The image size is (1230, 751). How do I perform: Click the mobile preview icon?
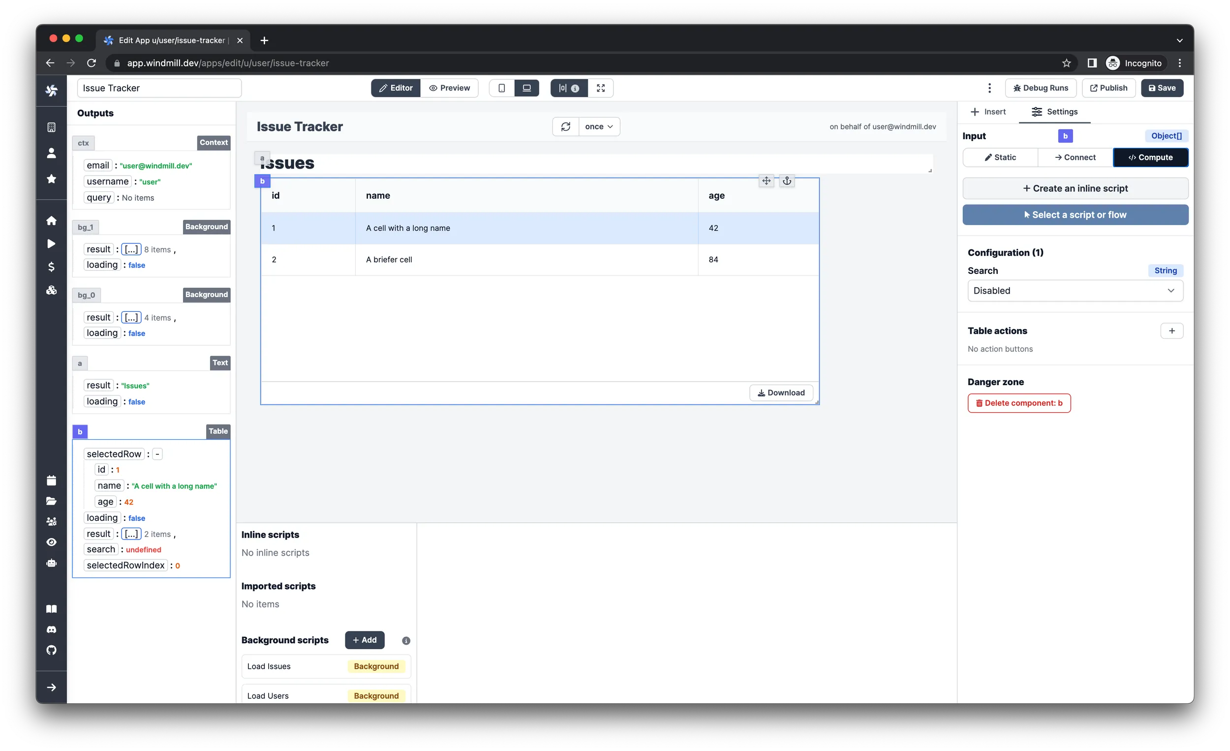tap(501, 88)
